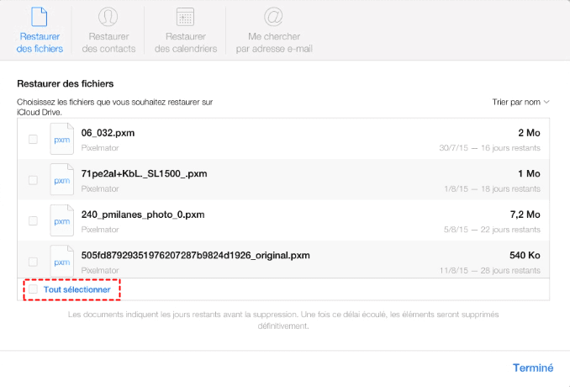Image resolution: width=570 pixels, height=387 pixels.
Task: Select the 240_pmilanes_photo_0.pxm checkbox
Action: (34, 220)
